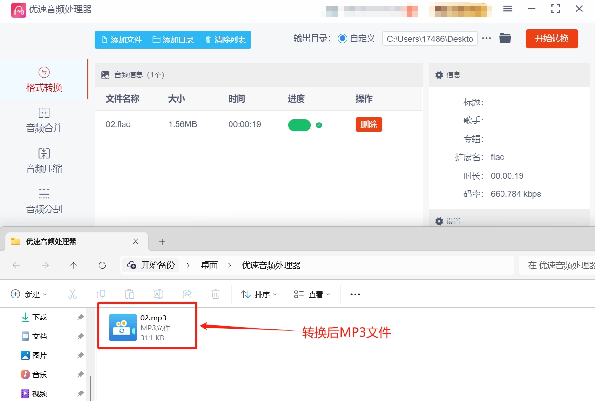Screen dimensions: 595x401
Task: Open the hamburger menu in title bar
Action: 508,9
